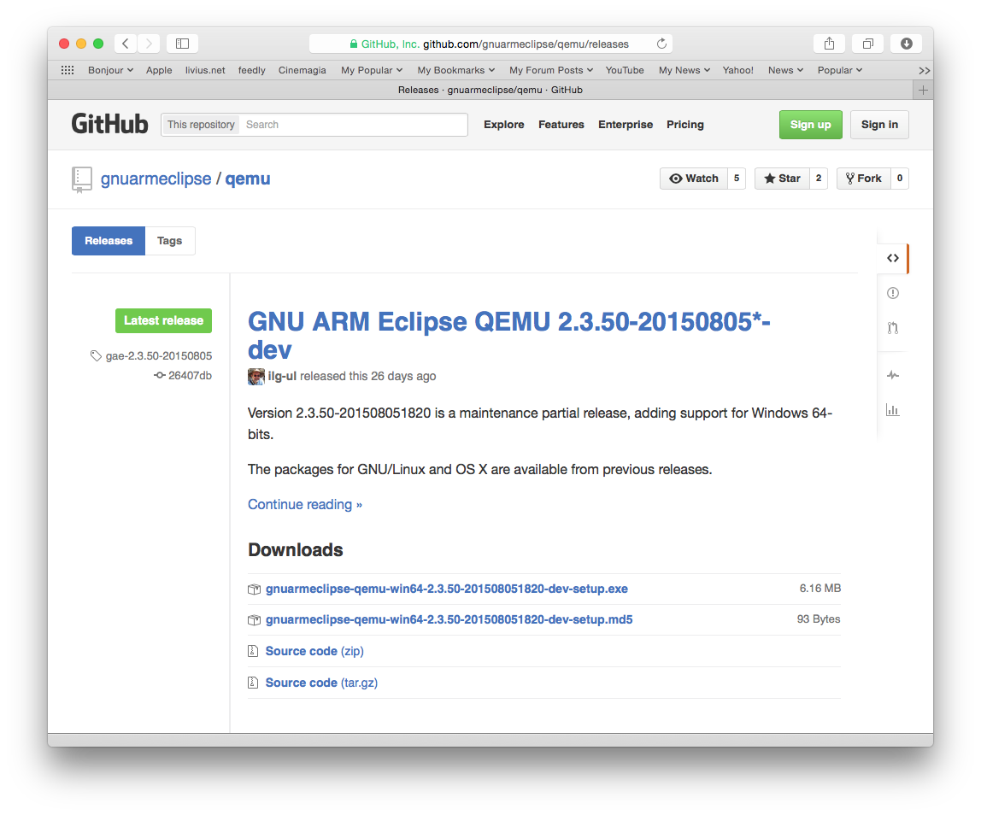The image size is (981, 815).
Task: Open the Pulse activity icon
Action: [893, 375]
